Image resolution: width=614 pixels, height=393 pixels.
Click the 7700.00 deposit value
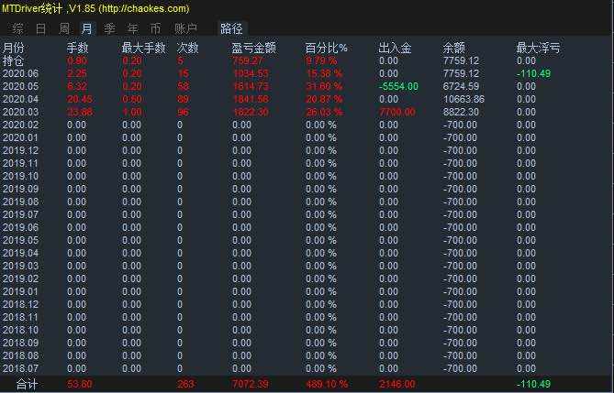point(397,112)
